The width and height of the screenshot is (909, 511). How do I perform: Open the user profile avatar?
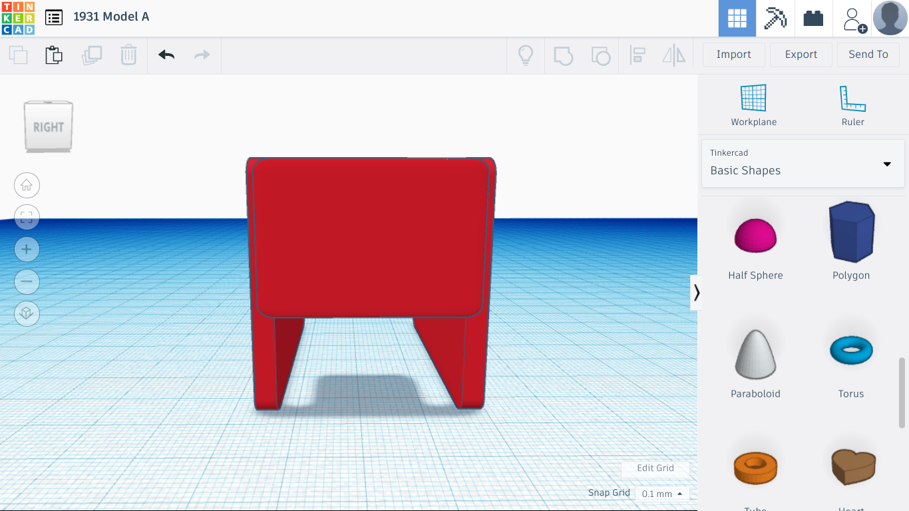pos(890,18)
